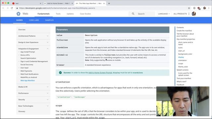Open Social Discovery sidebar item
This screenshot has width=212, height=119.
[27, 65]
